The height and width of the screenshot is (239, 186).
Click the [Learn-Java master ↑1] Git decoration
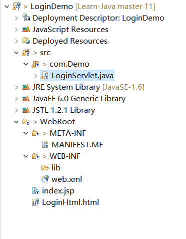[x=115, y=7]
